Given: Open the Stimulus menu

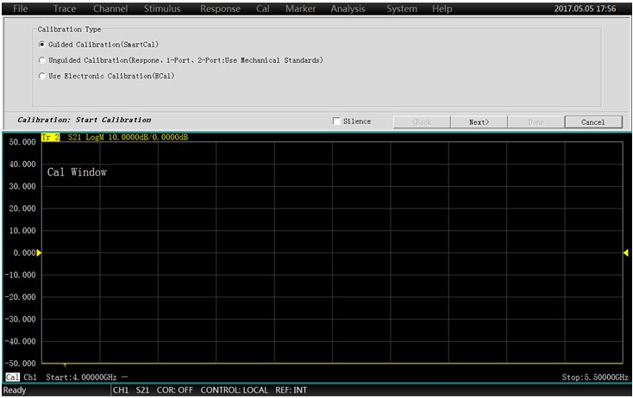Looking at the screenshot, I should (163, 9).
